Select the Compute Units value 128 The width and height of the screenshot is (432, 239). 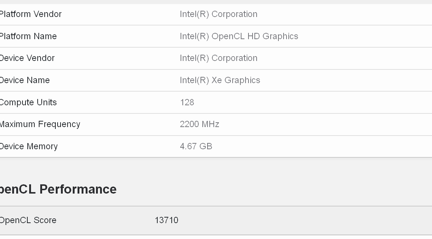pyautogui.click(x=187, y=102)
